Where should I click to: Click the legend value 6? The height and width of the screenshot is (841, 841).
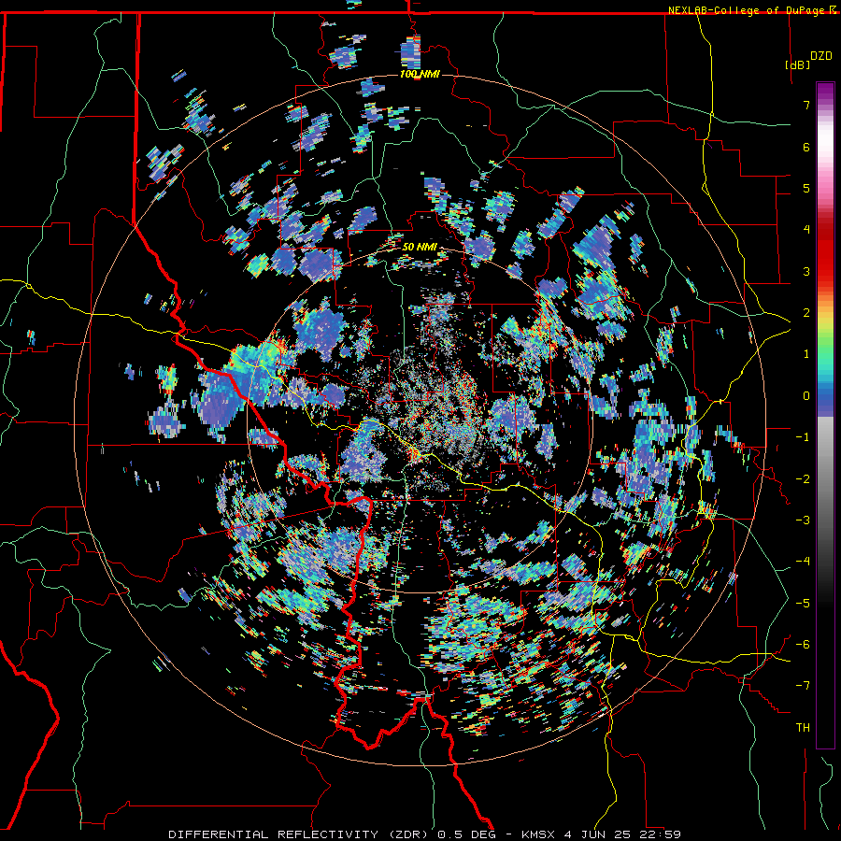pos(806,147)
